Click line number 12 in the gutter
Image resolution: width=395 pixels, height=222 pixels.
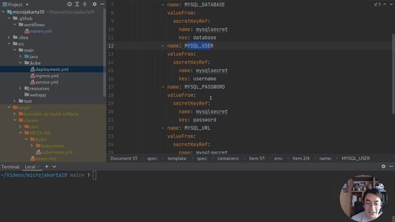pyautogui.click(x=111, y=46)
